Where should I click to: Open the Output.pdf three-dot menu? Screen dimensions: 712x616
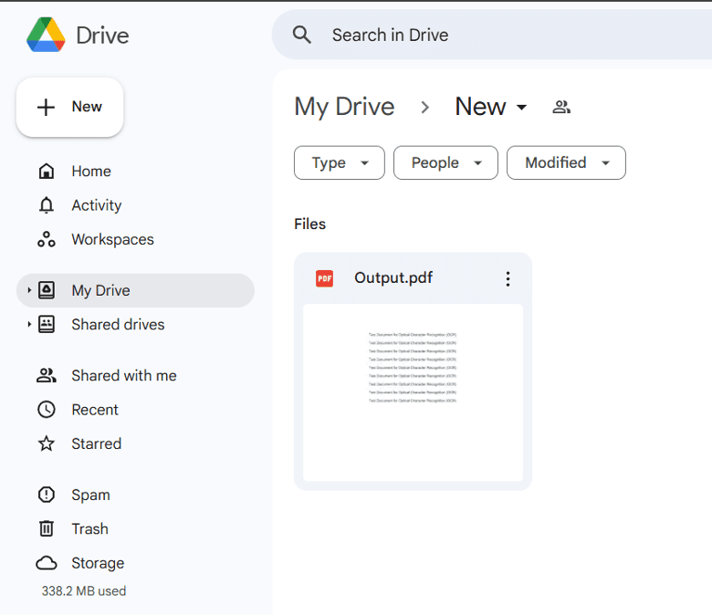[508, 279]
